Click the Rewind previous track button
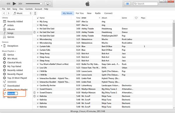 pyautogui.click(x=8, y=4)
